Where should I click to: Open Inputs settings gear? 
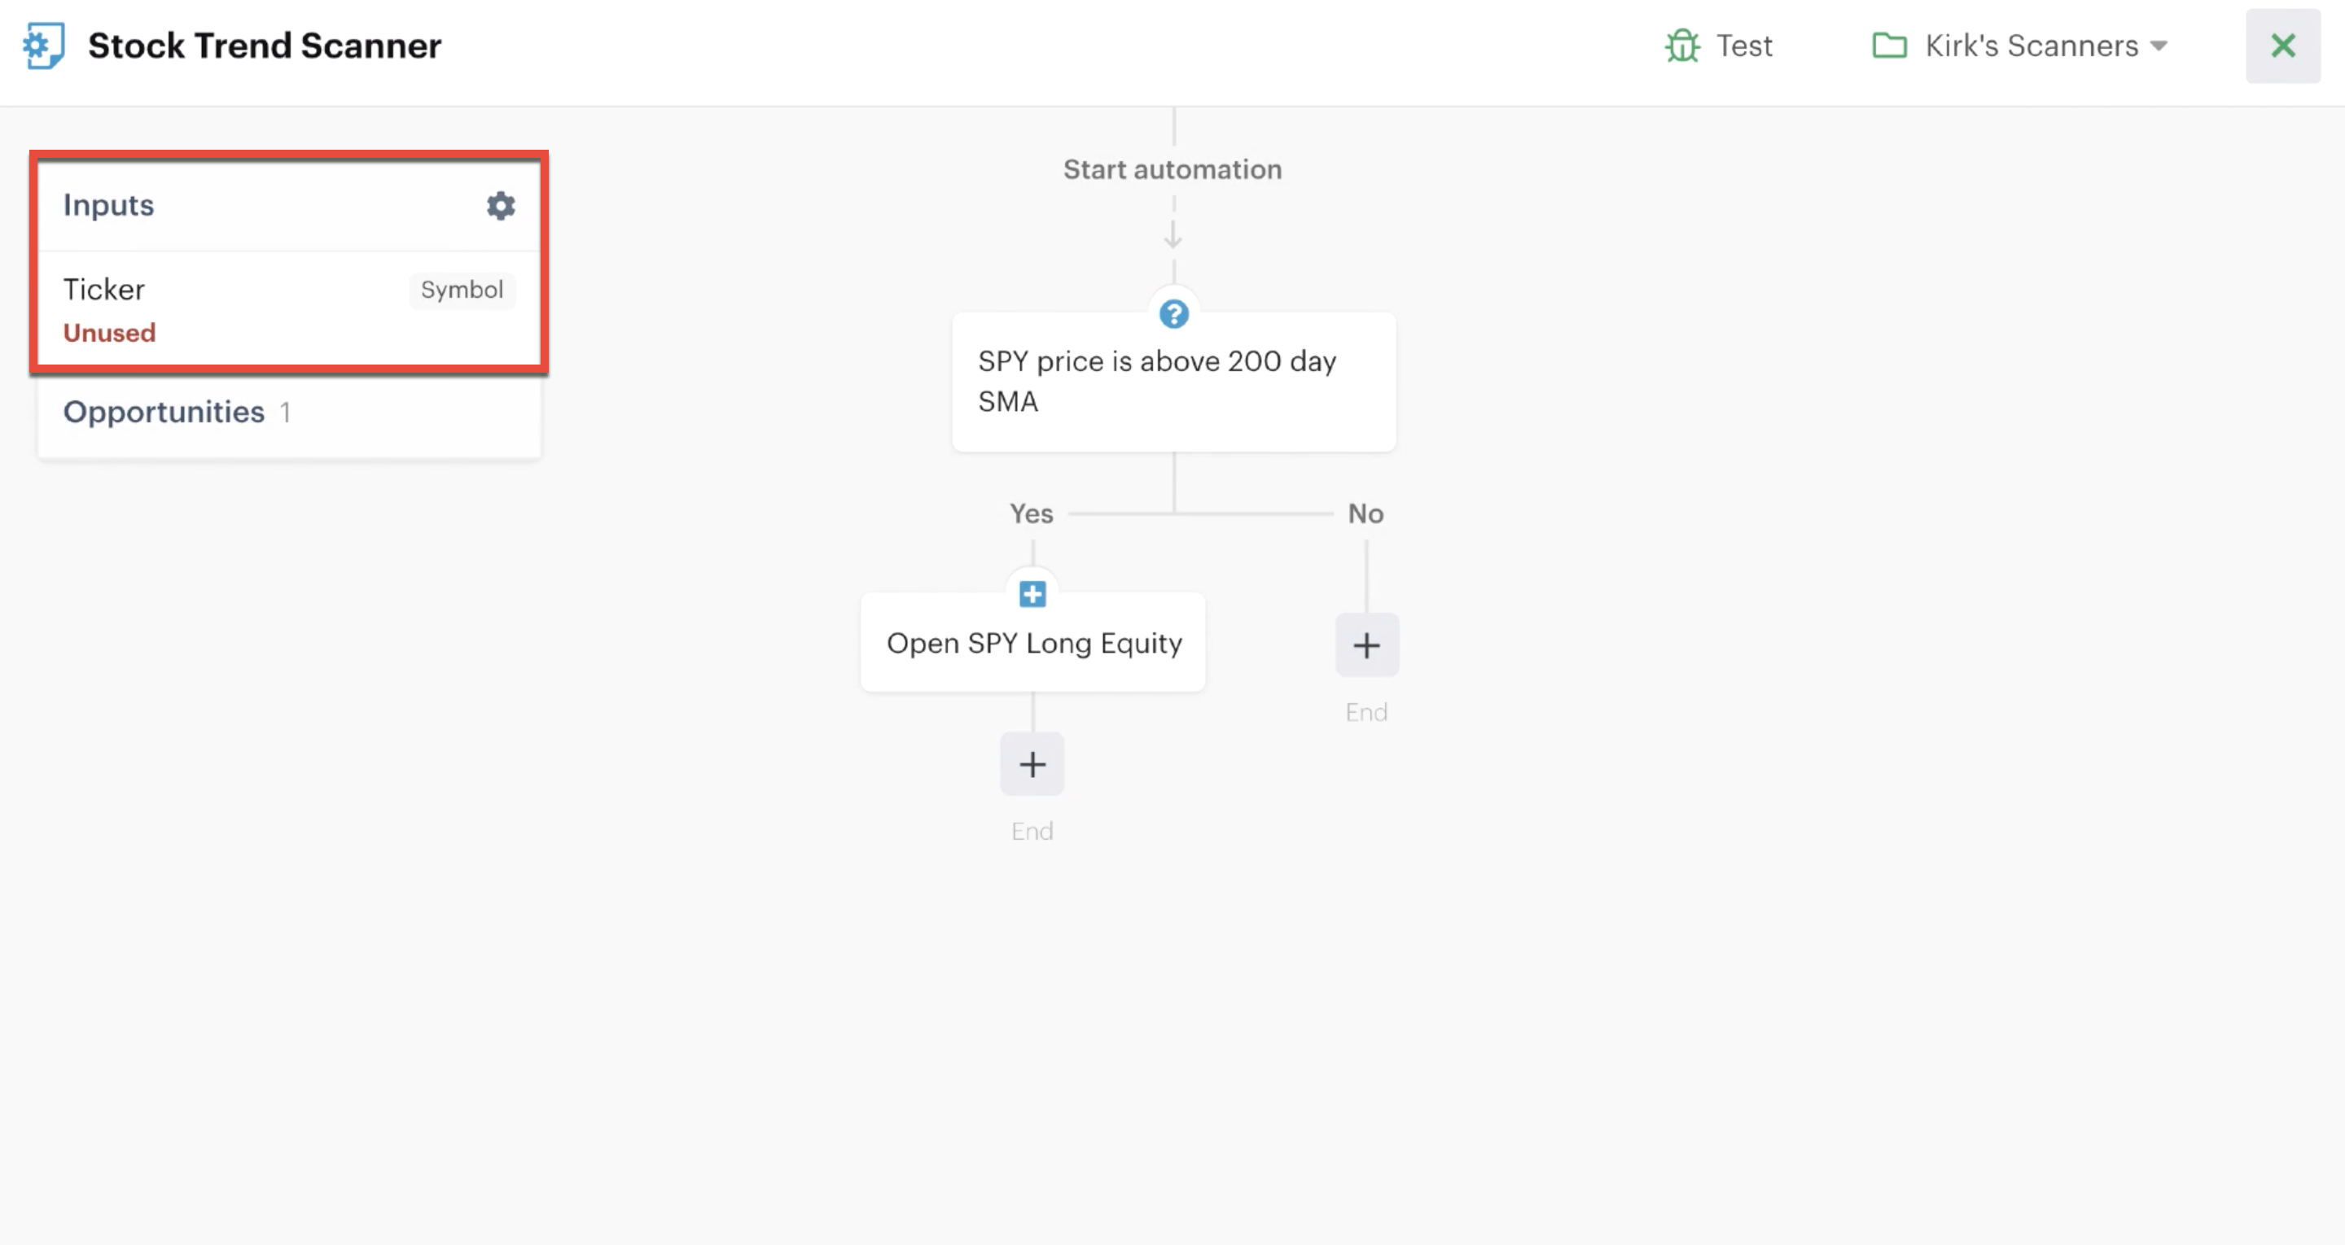501,206
